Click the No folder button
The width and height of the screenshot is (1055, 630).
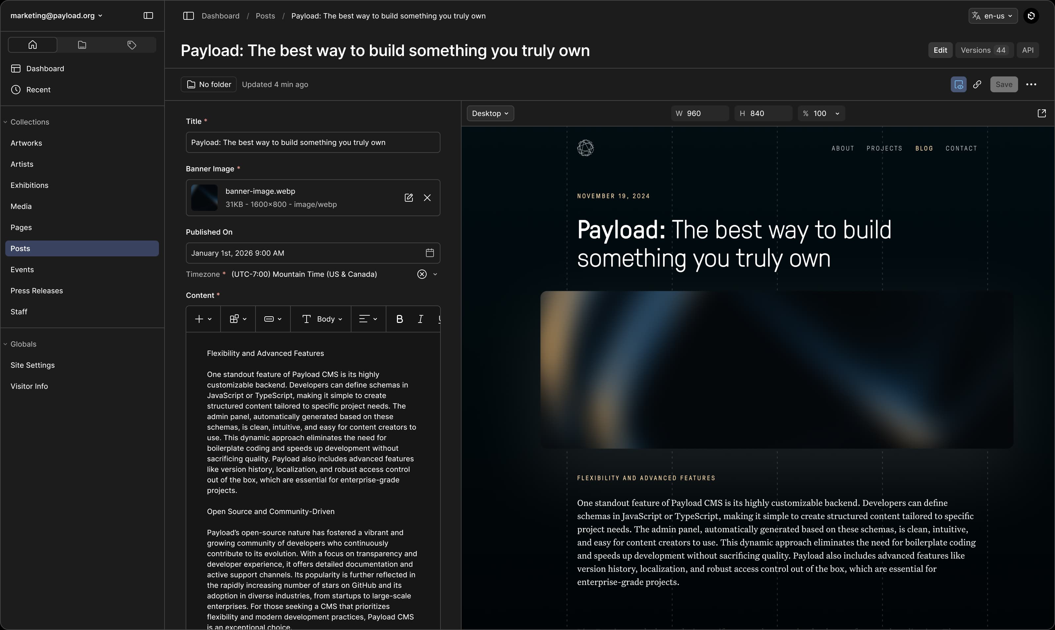(x=209, y=84)
